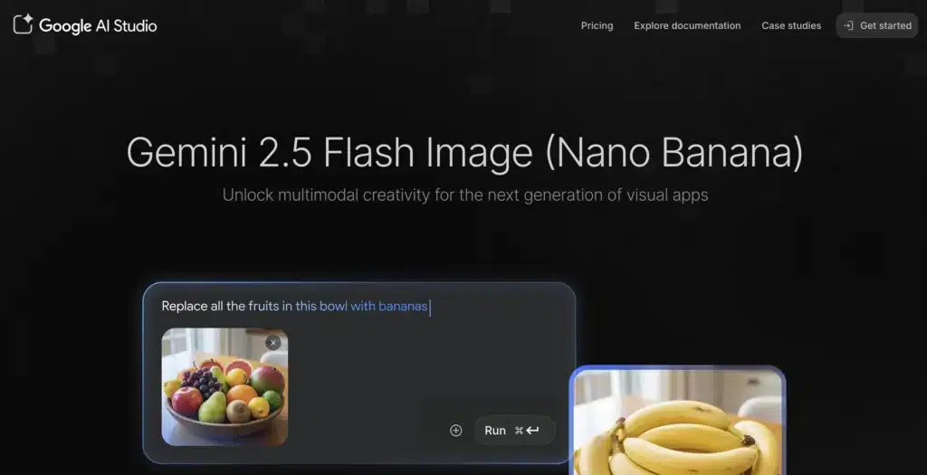This screenshot has height=475, width=927.
Task: Click the return arrow icon in Run button
Action: pos(532,431)
